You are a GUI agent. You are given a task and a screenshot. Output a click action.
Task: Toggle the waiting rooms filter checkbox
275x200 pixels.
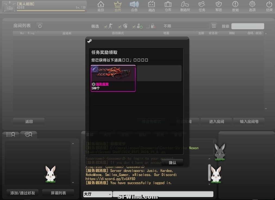(x=134, y=27)
